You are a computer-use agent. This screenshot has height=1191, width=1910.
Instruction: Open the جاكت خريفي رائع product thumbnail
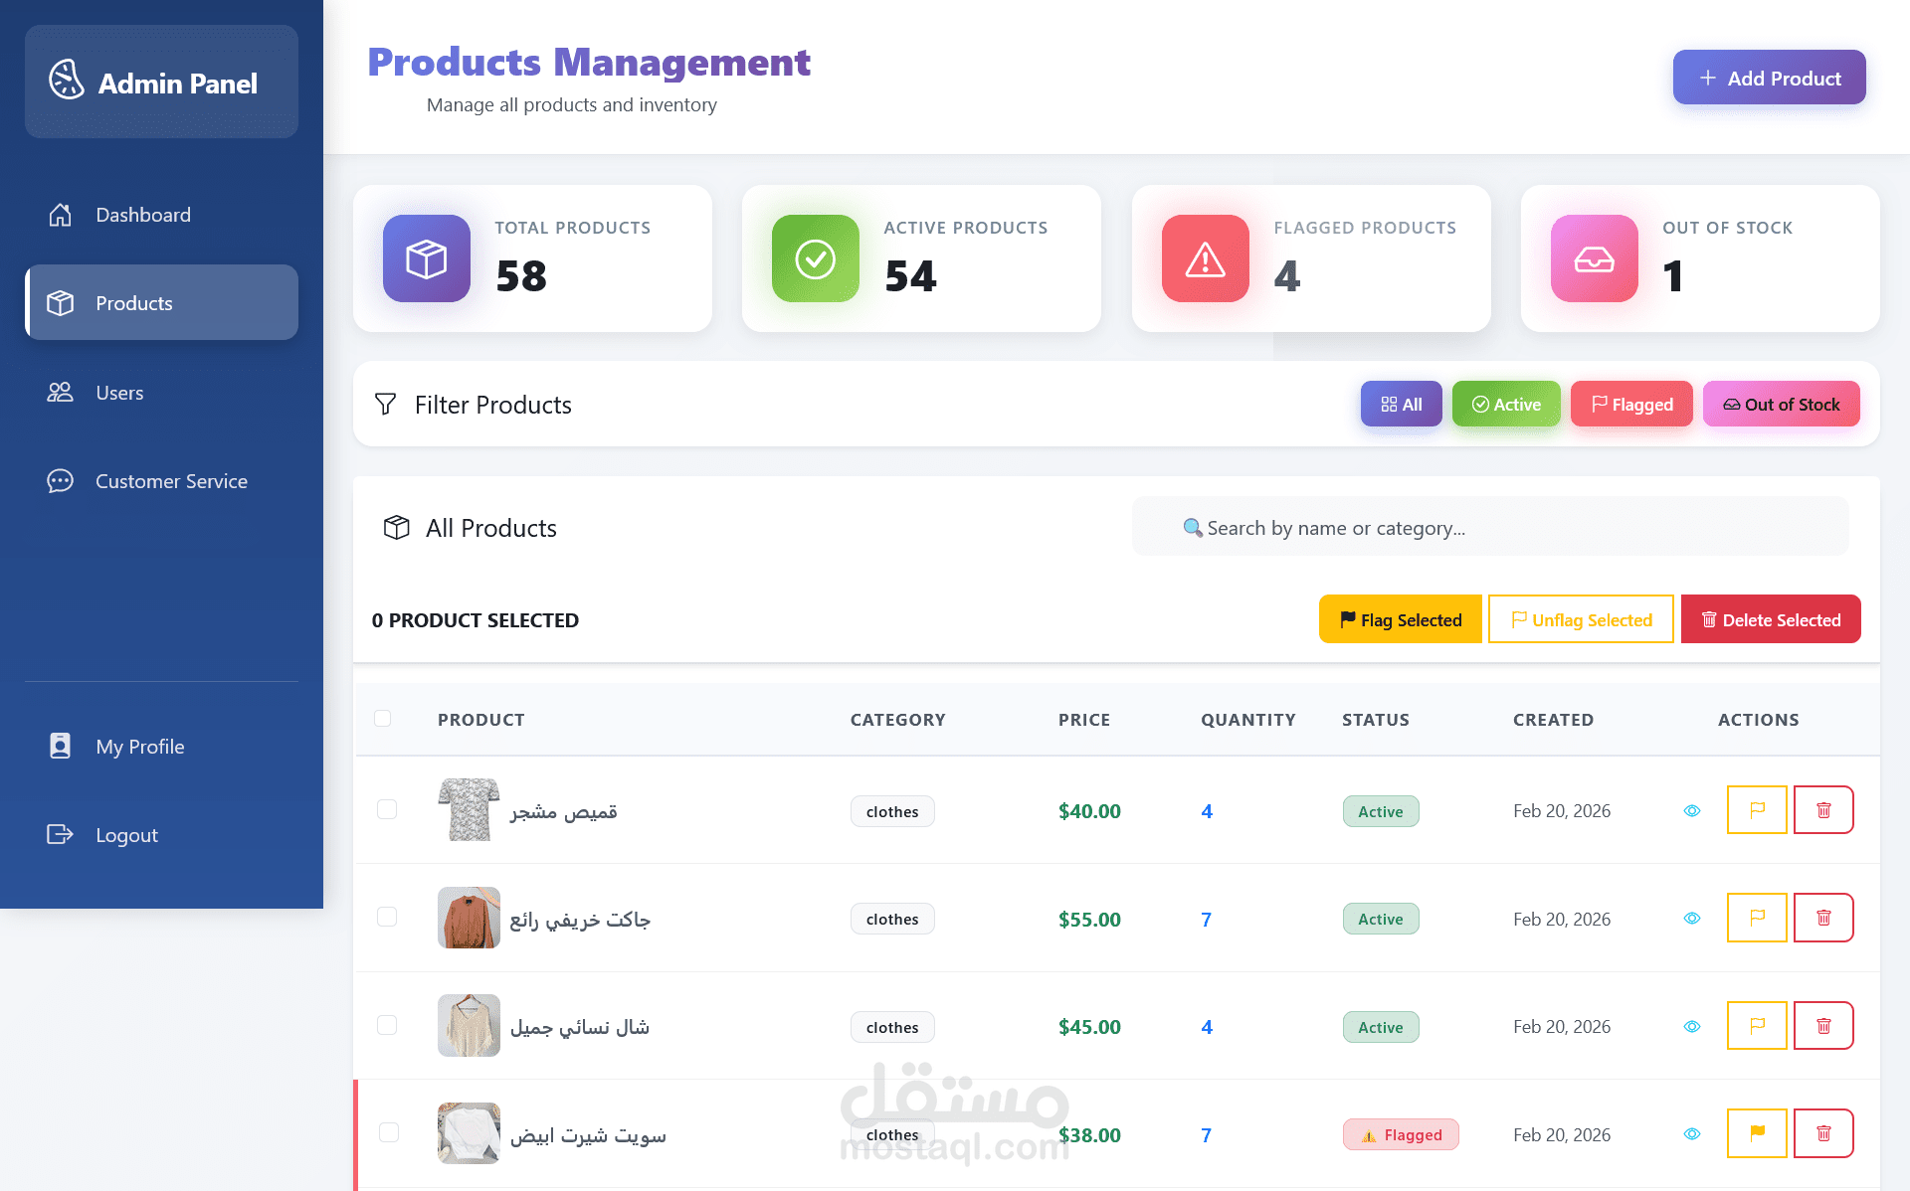pyautogui.click(x=469, y=918)
